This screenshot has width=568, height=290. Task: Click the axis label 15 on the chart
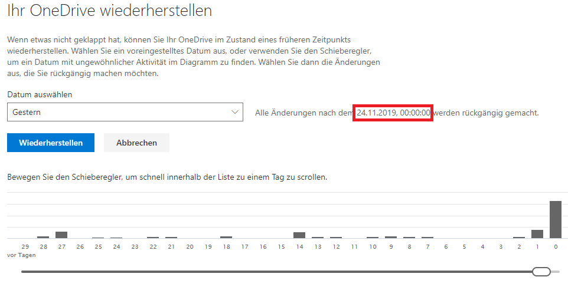click(282, 246)
